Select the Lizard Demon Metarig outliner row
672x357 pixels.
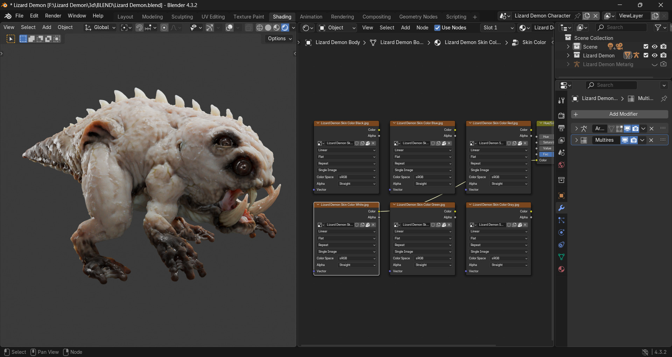[x=608, y=64]
